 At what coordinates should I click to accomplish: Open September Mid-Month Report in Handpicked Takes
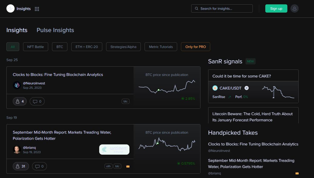[251, 164]
